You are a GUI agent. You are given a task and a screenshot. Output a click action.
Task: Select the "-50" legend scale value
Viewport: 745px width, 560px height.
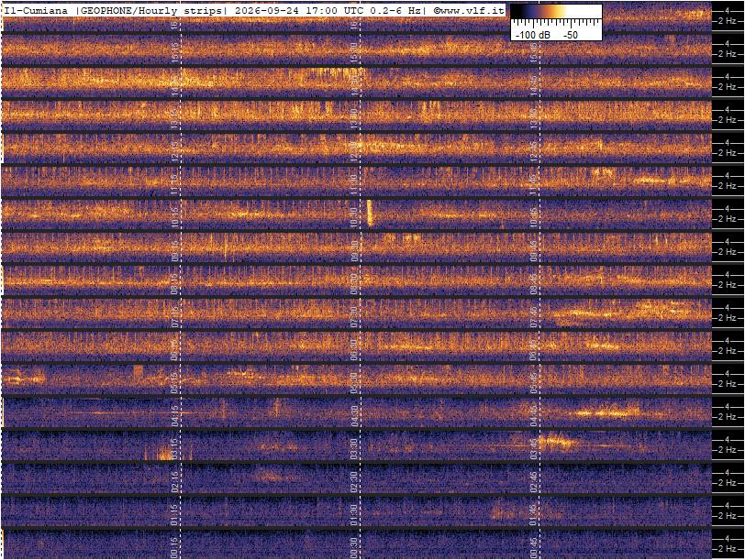570,35
